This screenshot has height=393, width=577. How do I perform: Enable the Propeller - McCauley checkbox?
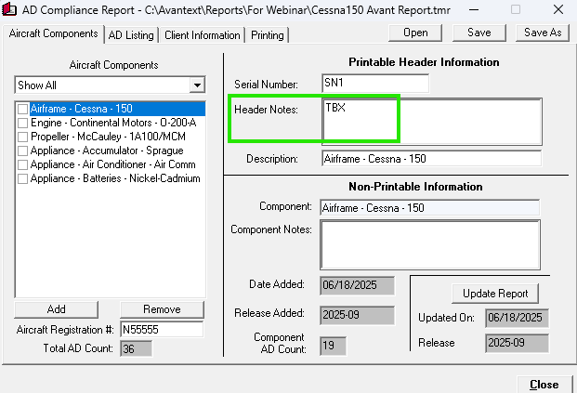[x=22, y=137]
